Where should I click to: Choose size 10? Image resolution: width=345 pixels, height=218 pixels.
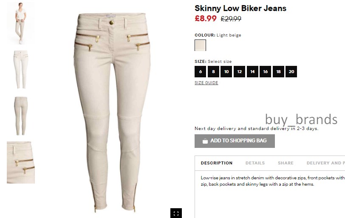click(x=226, y=71)
